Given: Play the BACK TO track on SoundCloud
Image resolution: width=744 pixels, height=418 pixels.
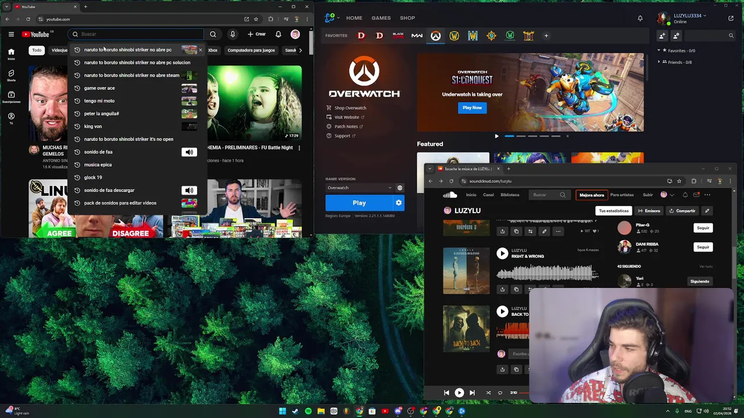Looking at the screenshot, I should (502, 311).
